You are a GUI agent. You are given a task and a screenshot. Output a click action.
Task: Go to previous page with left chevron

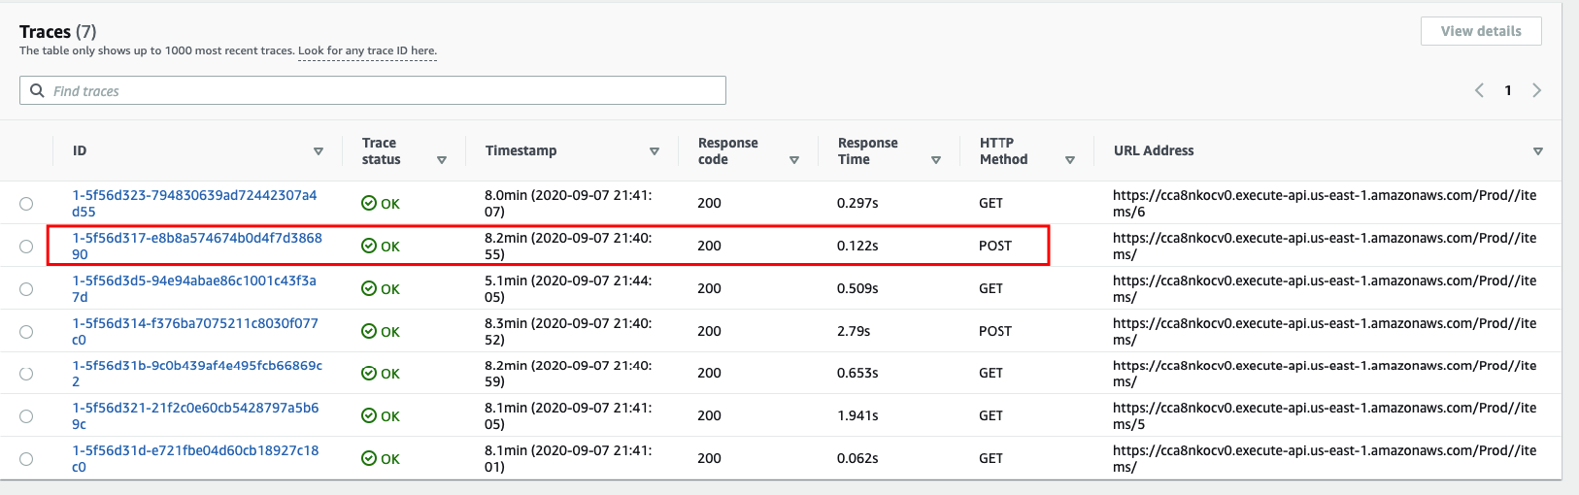pyautogui.click(x=1479, y=90)
